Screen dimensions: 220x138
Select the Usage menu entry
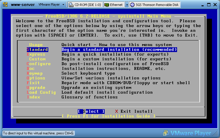tap(36, 45)
